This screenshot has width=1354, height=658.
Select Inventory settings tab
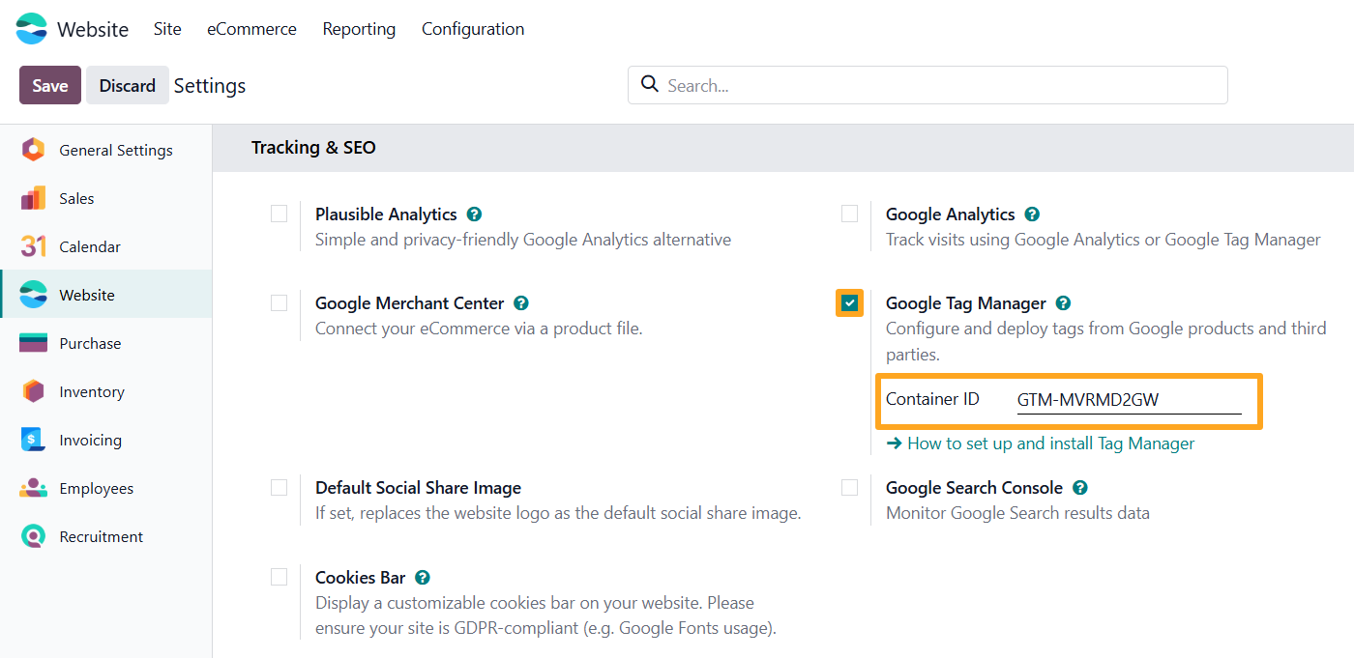(x=106, y=391)
